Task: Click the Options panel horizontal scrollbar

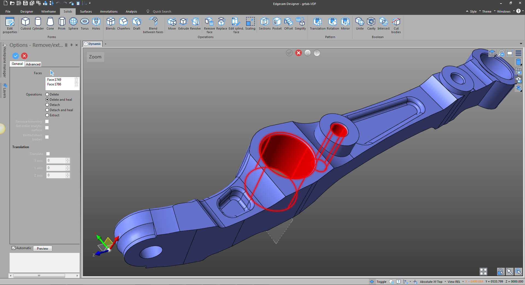Action: 39,276
